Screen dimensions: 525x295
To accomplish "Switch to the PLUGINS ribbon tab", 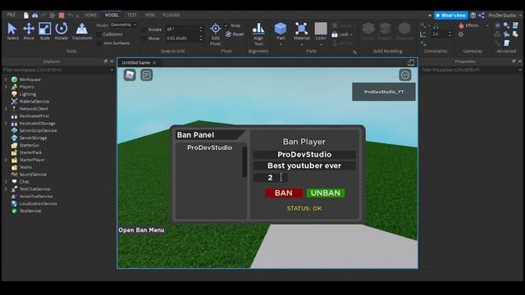I will click(171, 15).
